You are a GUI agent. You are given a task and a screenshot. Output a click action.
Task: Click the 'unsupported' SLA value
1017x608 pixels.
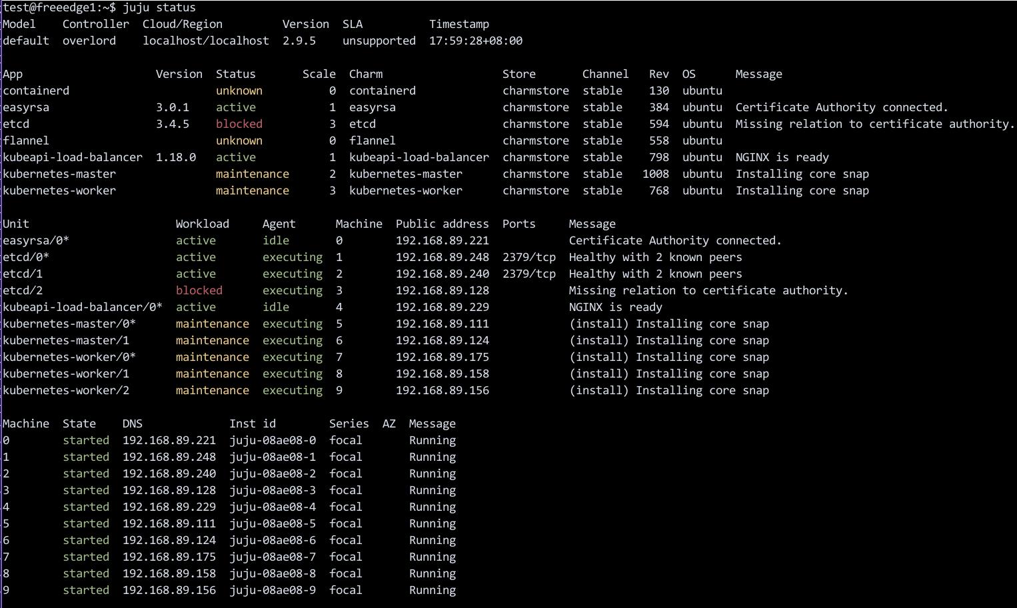(x=379, y=41)
